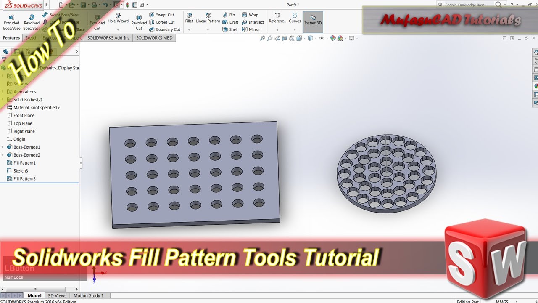Expand the Boss-Extrude1 feature
This screenshot has width=538, height=303.
3,147
